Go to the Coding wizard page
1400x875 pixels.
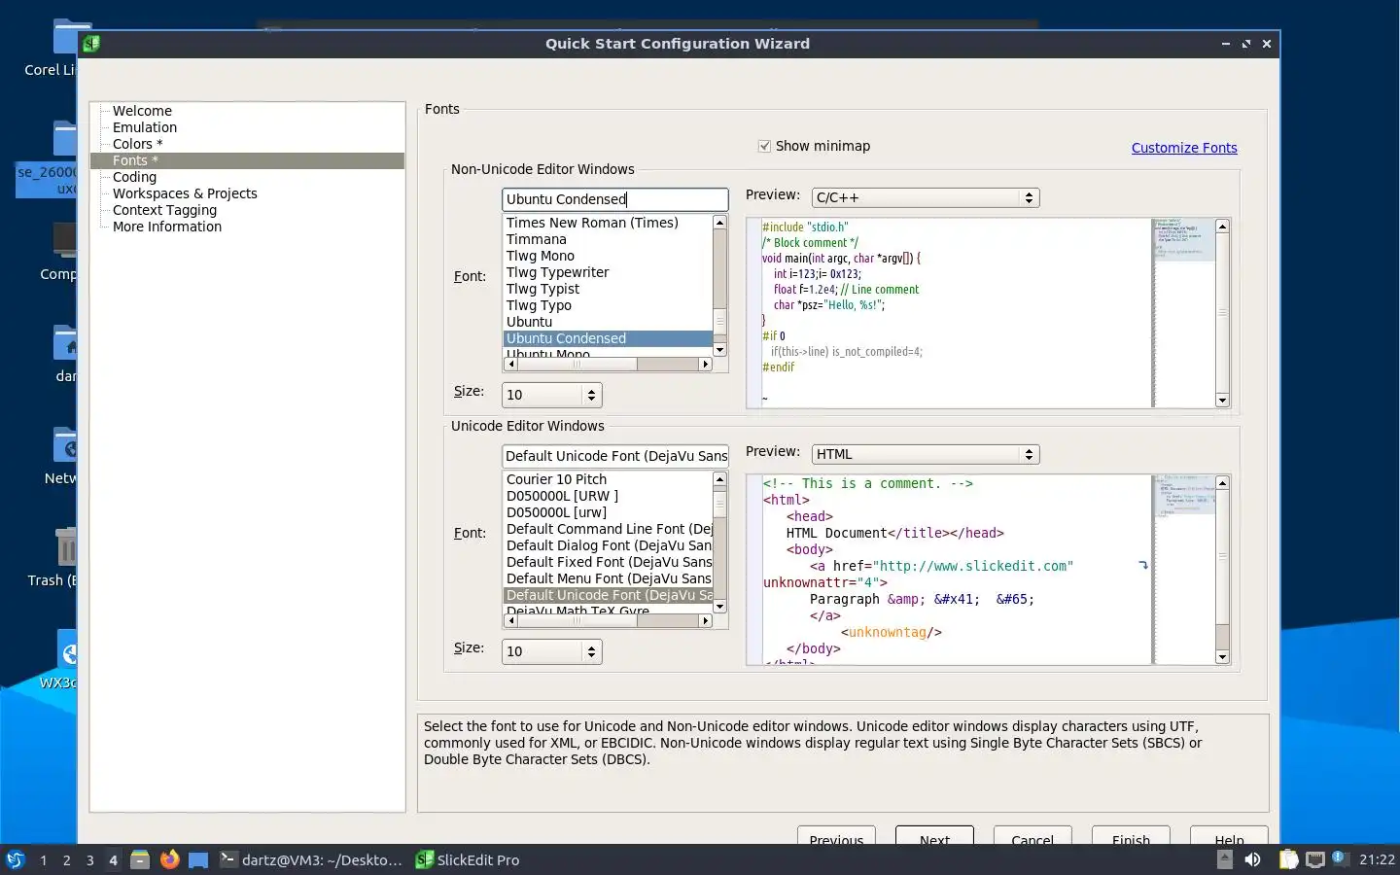coord(134,177)
